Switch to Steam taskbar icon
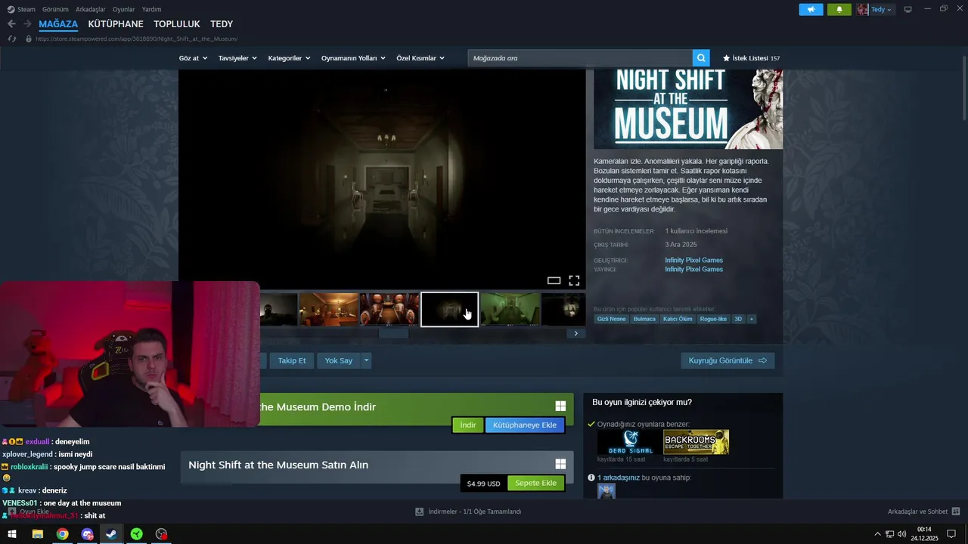 pos(111,534)
